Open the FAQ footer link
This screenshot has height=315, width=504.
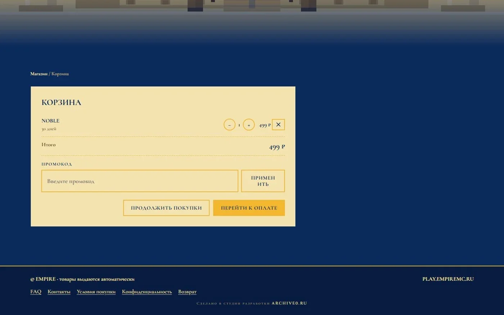[36, 292]
